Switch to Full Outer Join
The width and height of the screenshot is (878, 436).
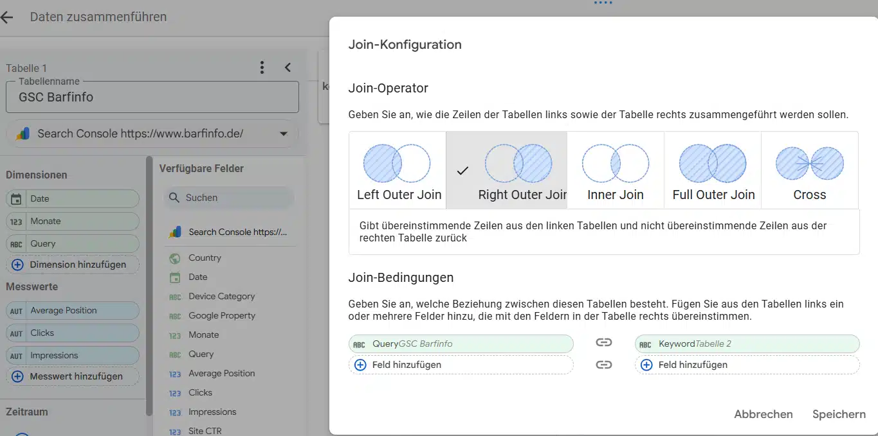[712, 170]
